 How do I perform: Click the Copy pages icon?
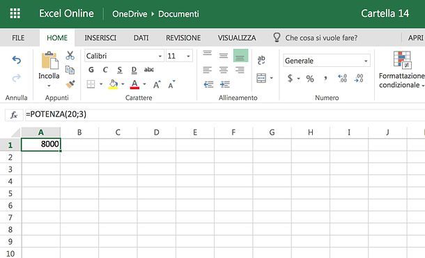point(70,70)
